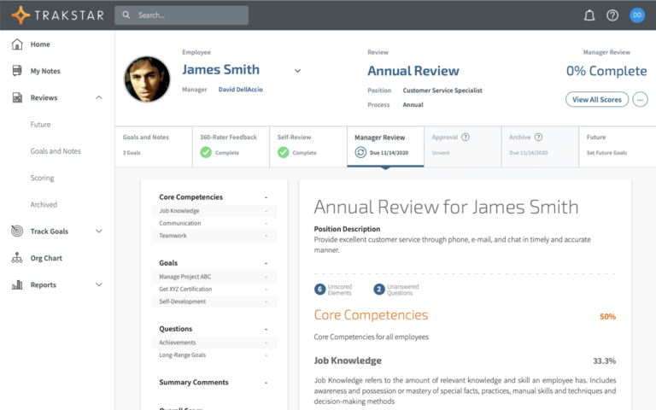The image size is (656, 410).
Task: Collapse the Reviews sidebar section
Action: pyautogui.click(x=99, y=98)
